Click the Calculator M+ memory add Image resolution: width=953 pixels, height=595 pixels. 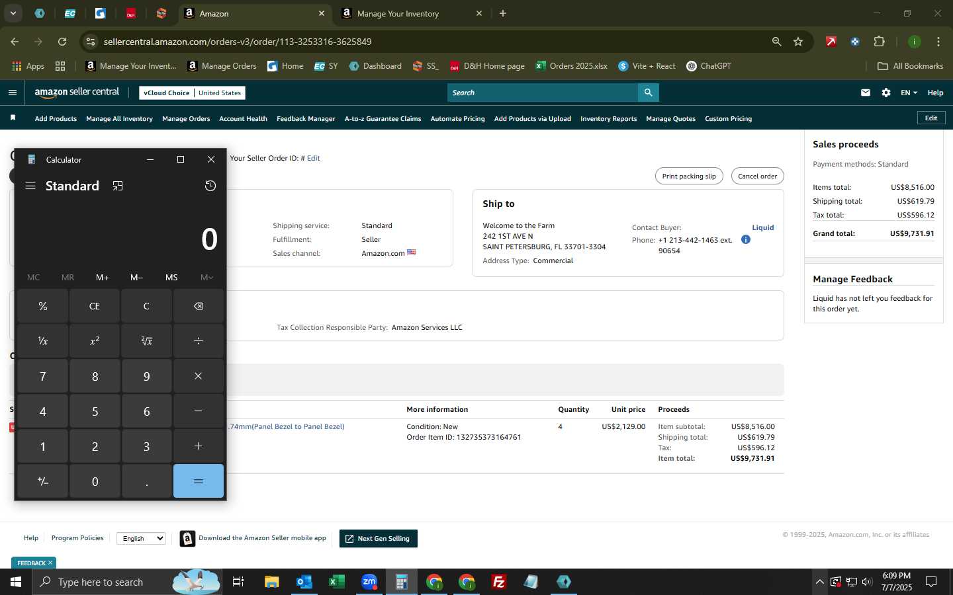pyautogui.click(x=102, y=278)
